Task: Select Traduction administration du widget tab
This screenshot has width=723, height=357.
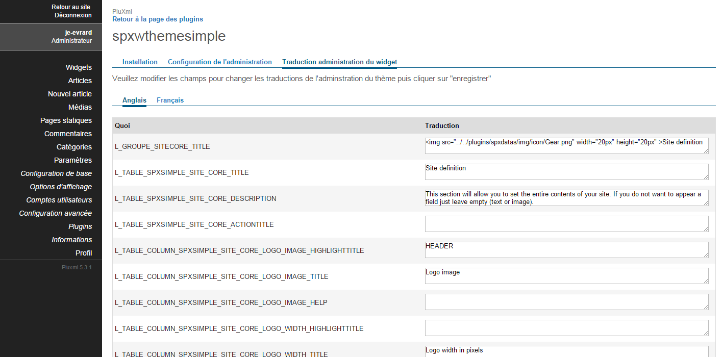Action: (x=339, y=62)
